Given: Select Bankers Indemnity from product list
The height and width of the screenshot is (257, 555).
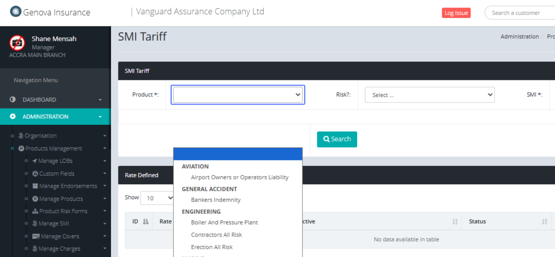Looking at the screenshot, I should [x=216, y=200].
